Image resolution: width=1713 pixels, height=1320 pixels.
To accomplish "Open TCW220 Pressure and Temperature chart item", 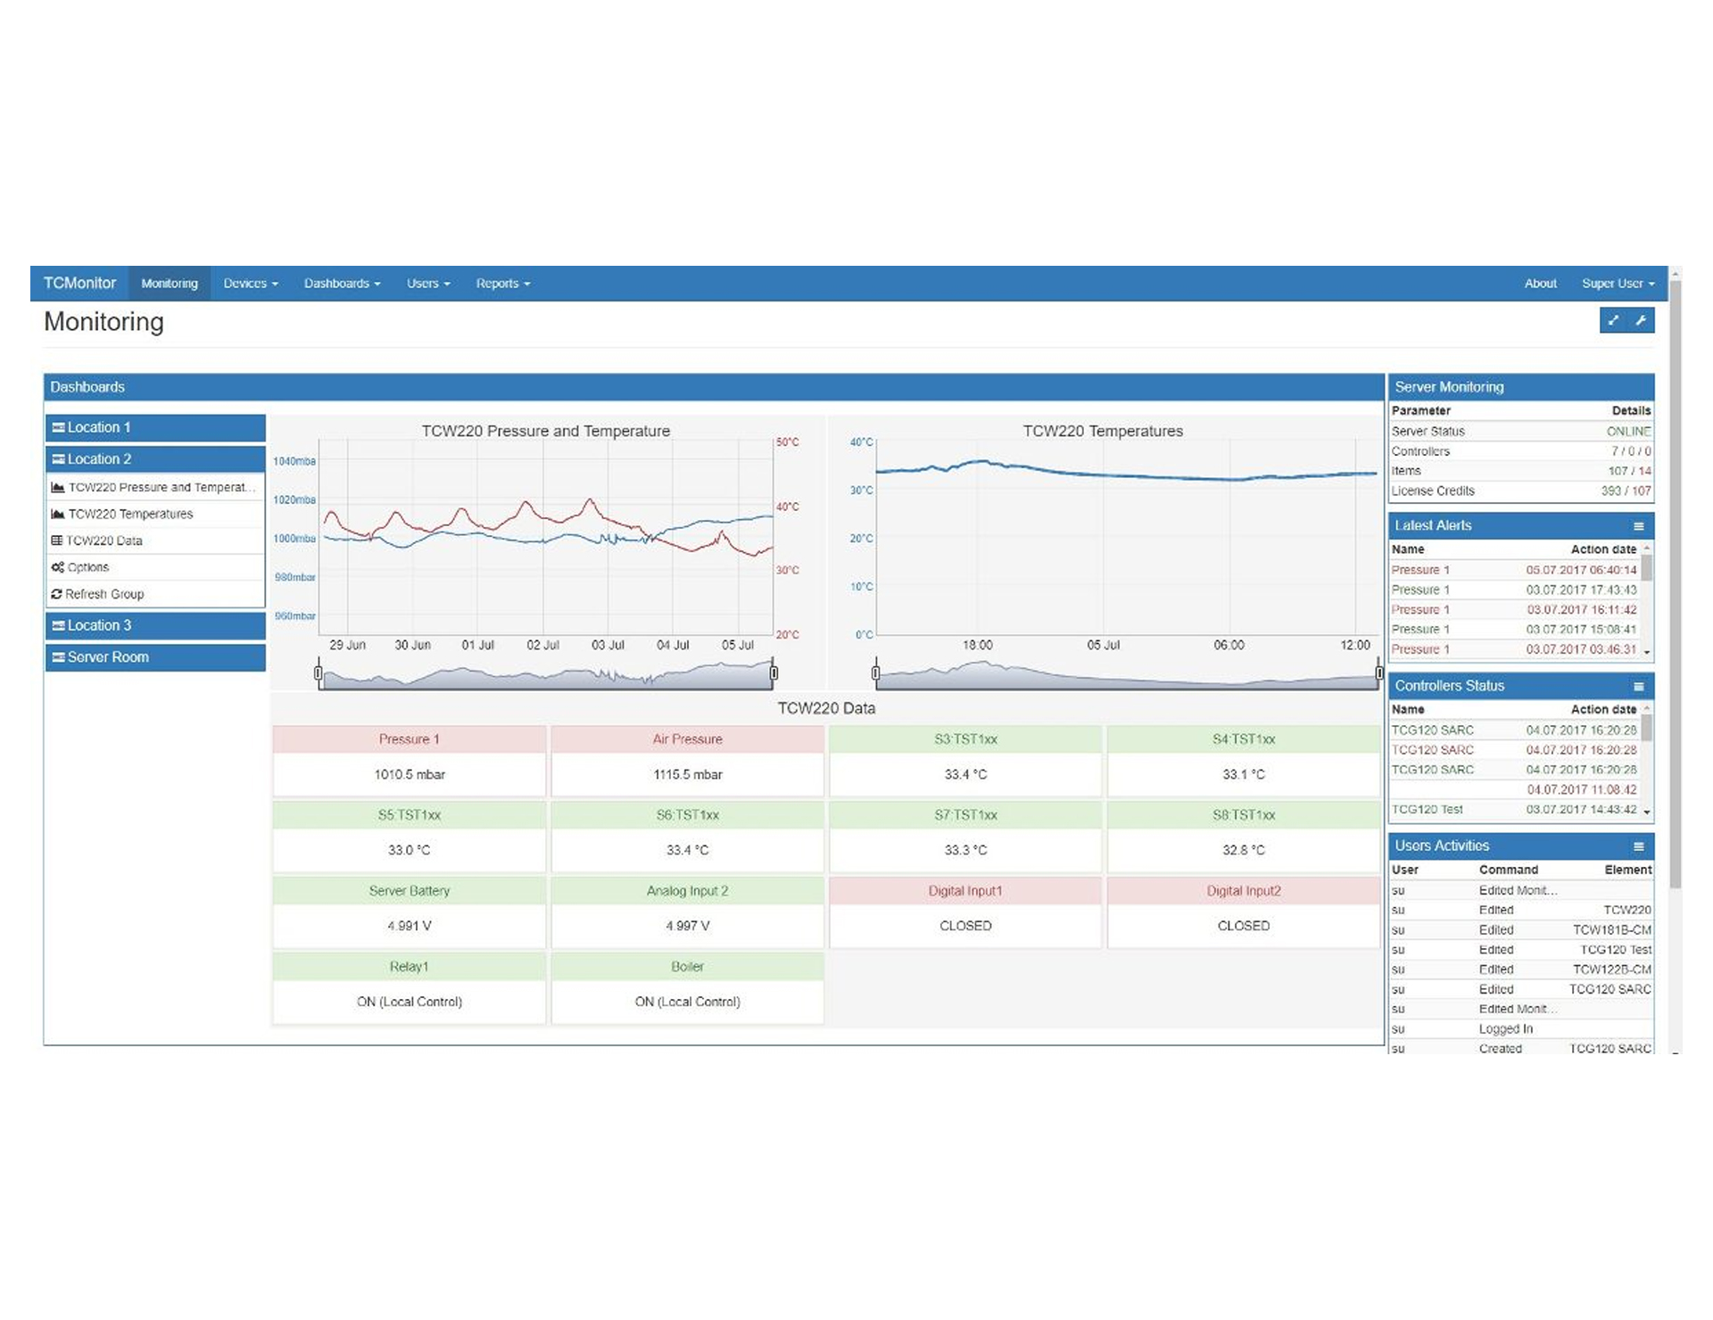I will (154, 488).
